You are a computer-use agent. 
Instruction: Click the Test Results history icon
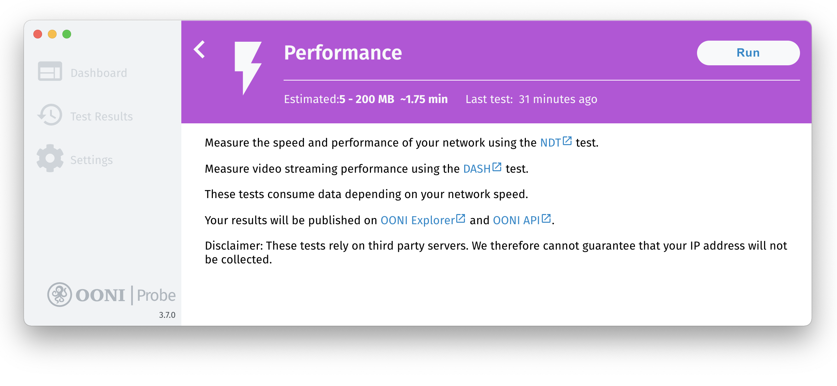click(50, 115)
